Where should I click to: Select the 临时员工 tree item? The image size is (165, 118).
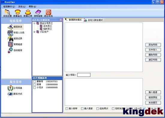[48, 29]
